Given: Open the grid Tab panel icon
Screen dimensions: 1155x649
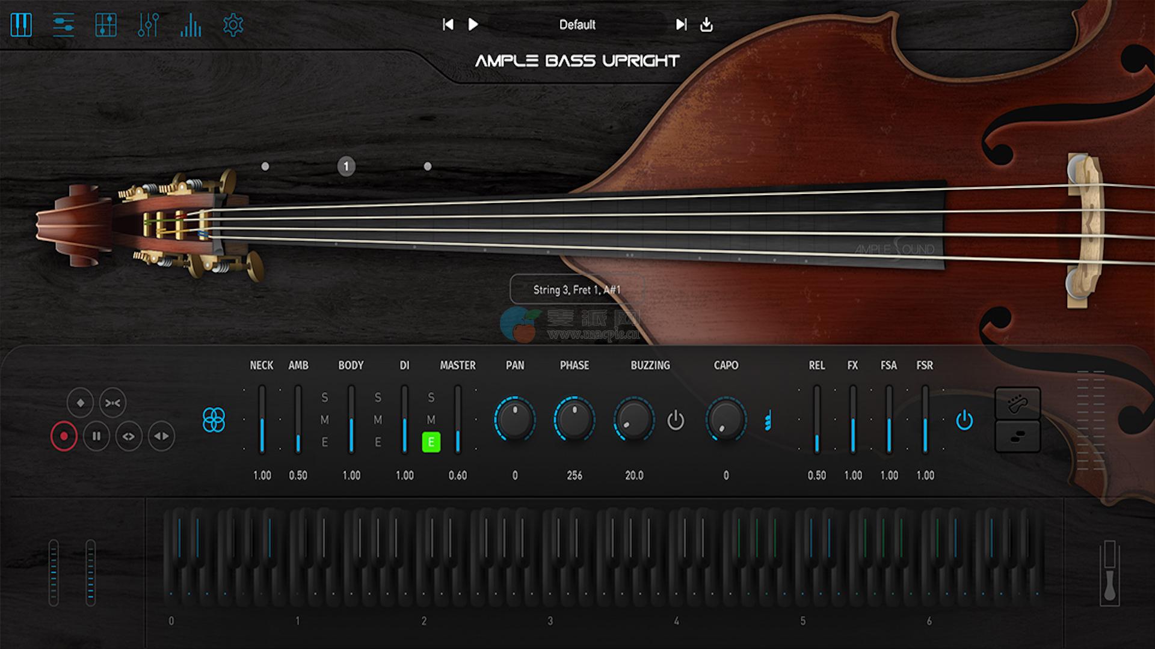Looking at the screenshot, I should point(106,25).
